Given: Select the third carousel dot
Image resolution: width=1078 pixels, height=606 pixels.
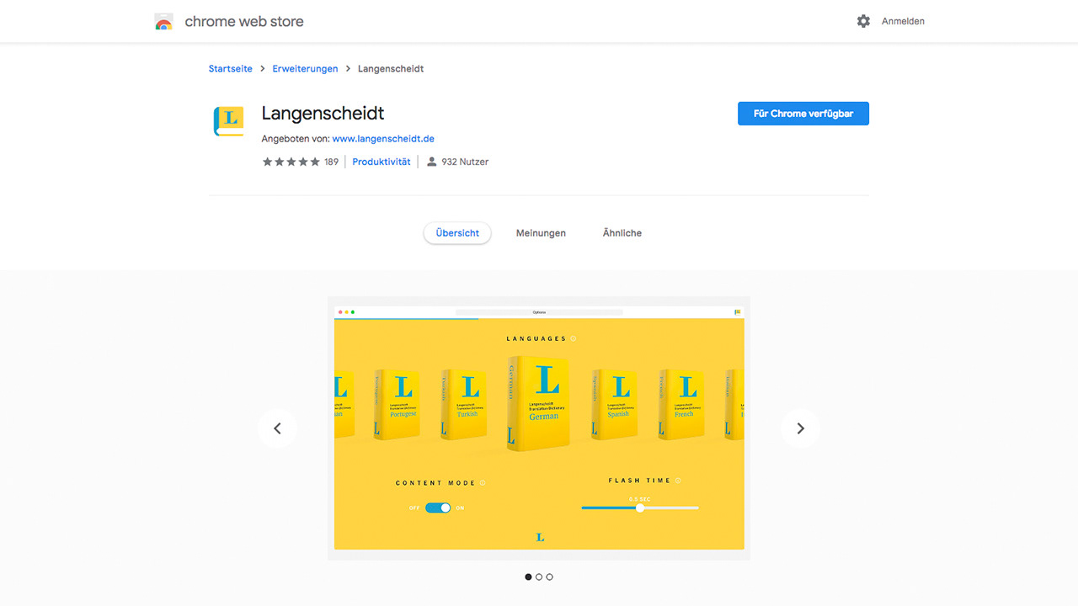Looking at the screenshot, I should pos(550,577).
